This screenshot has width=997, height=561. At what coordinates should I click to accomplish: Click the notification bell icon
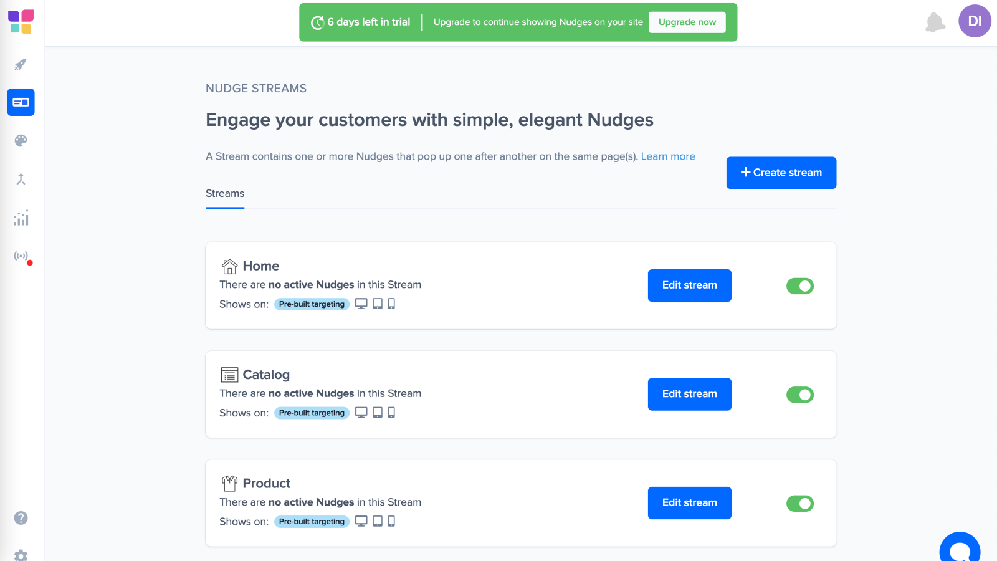[x=935, y=21]
